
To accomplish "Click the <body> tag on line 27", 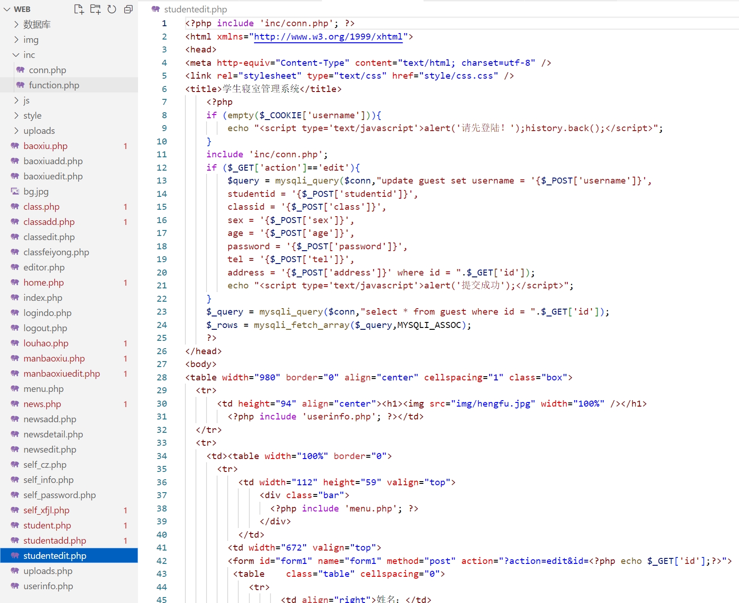I will [201, 364].
